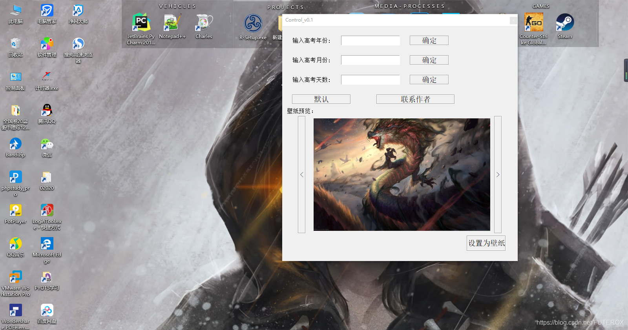
Task: Click the 默认 default button
Action: click(321, 99)
